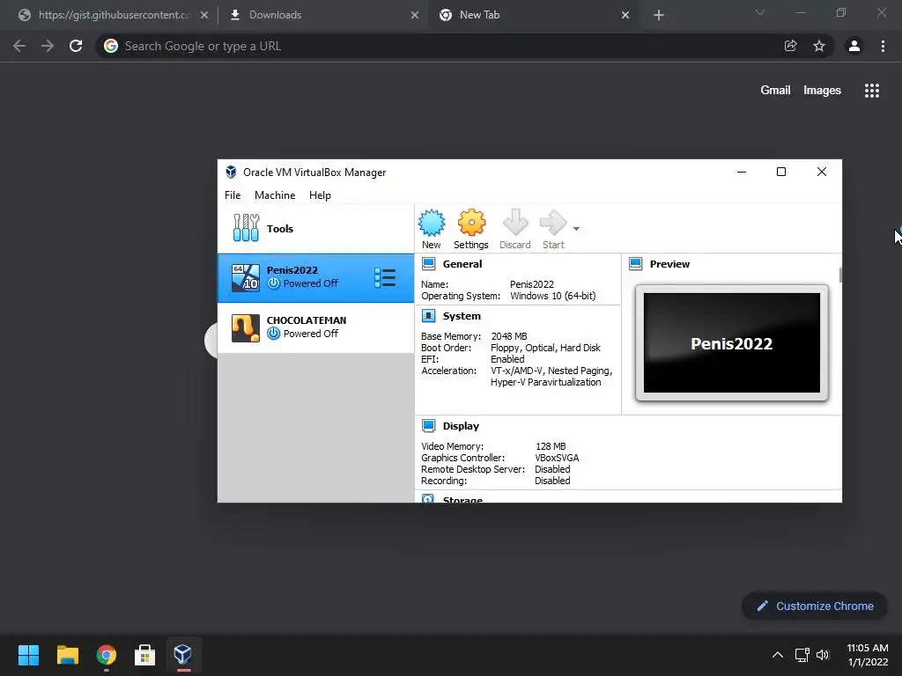Image resolution: width=902 pixels, height=676 pixels.
Task: Click Chrome icon on the taskbar
Action: pos(107,655)
